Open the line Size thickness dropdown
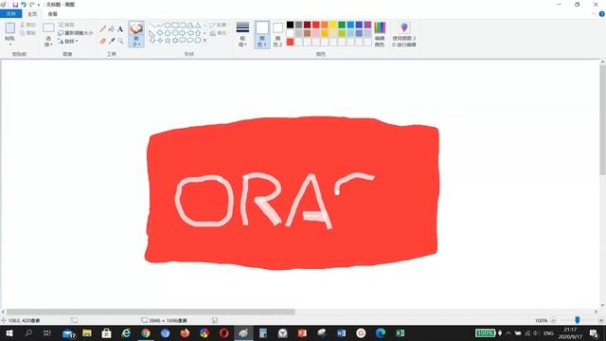 coord(242,34)
